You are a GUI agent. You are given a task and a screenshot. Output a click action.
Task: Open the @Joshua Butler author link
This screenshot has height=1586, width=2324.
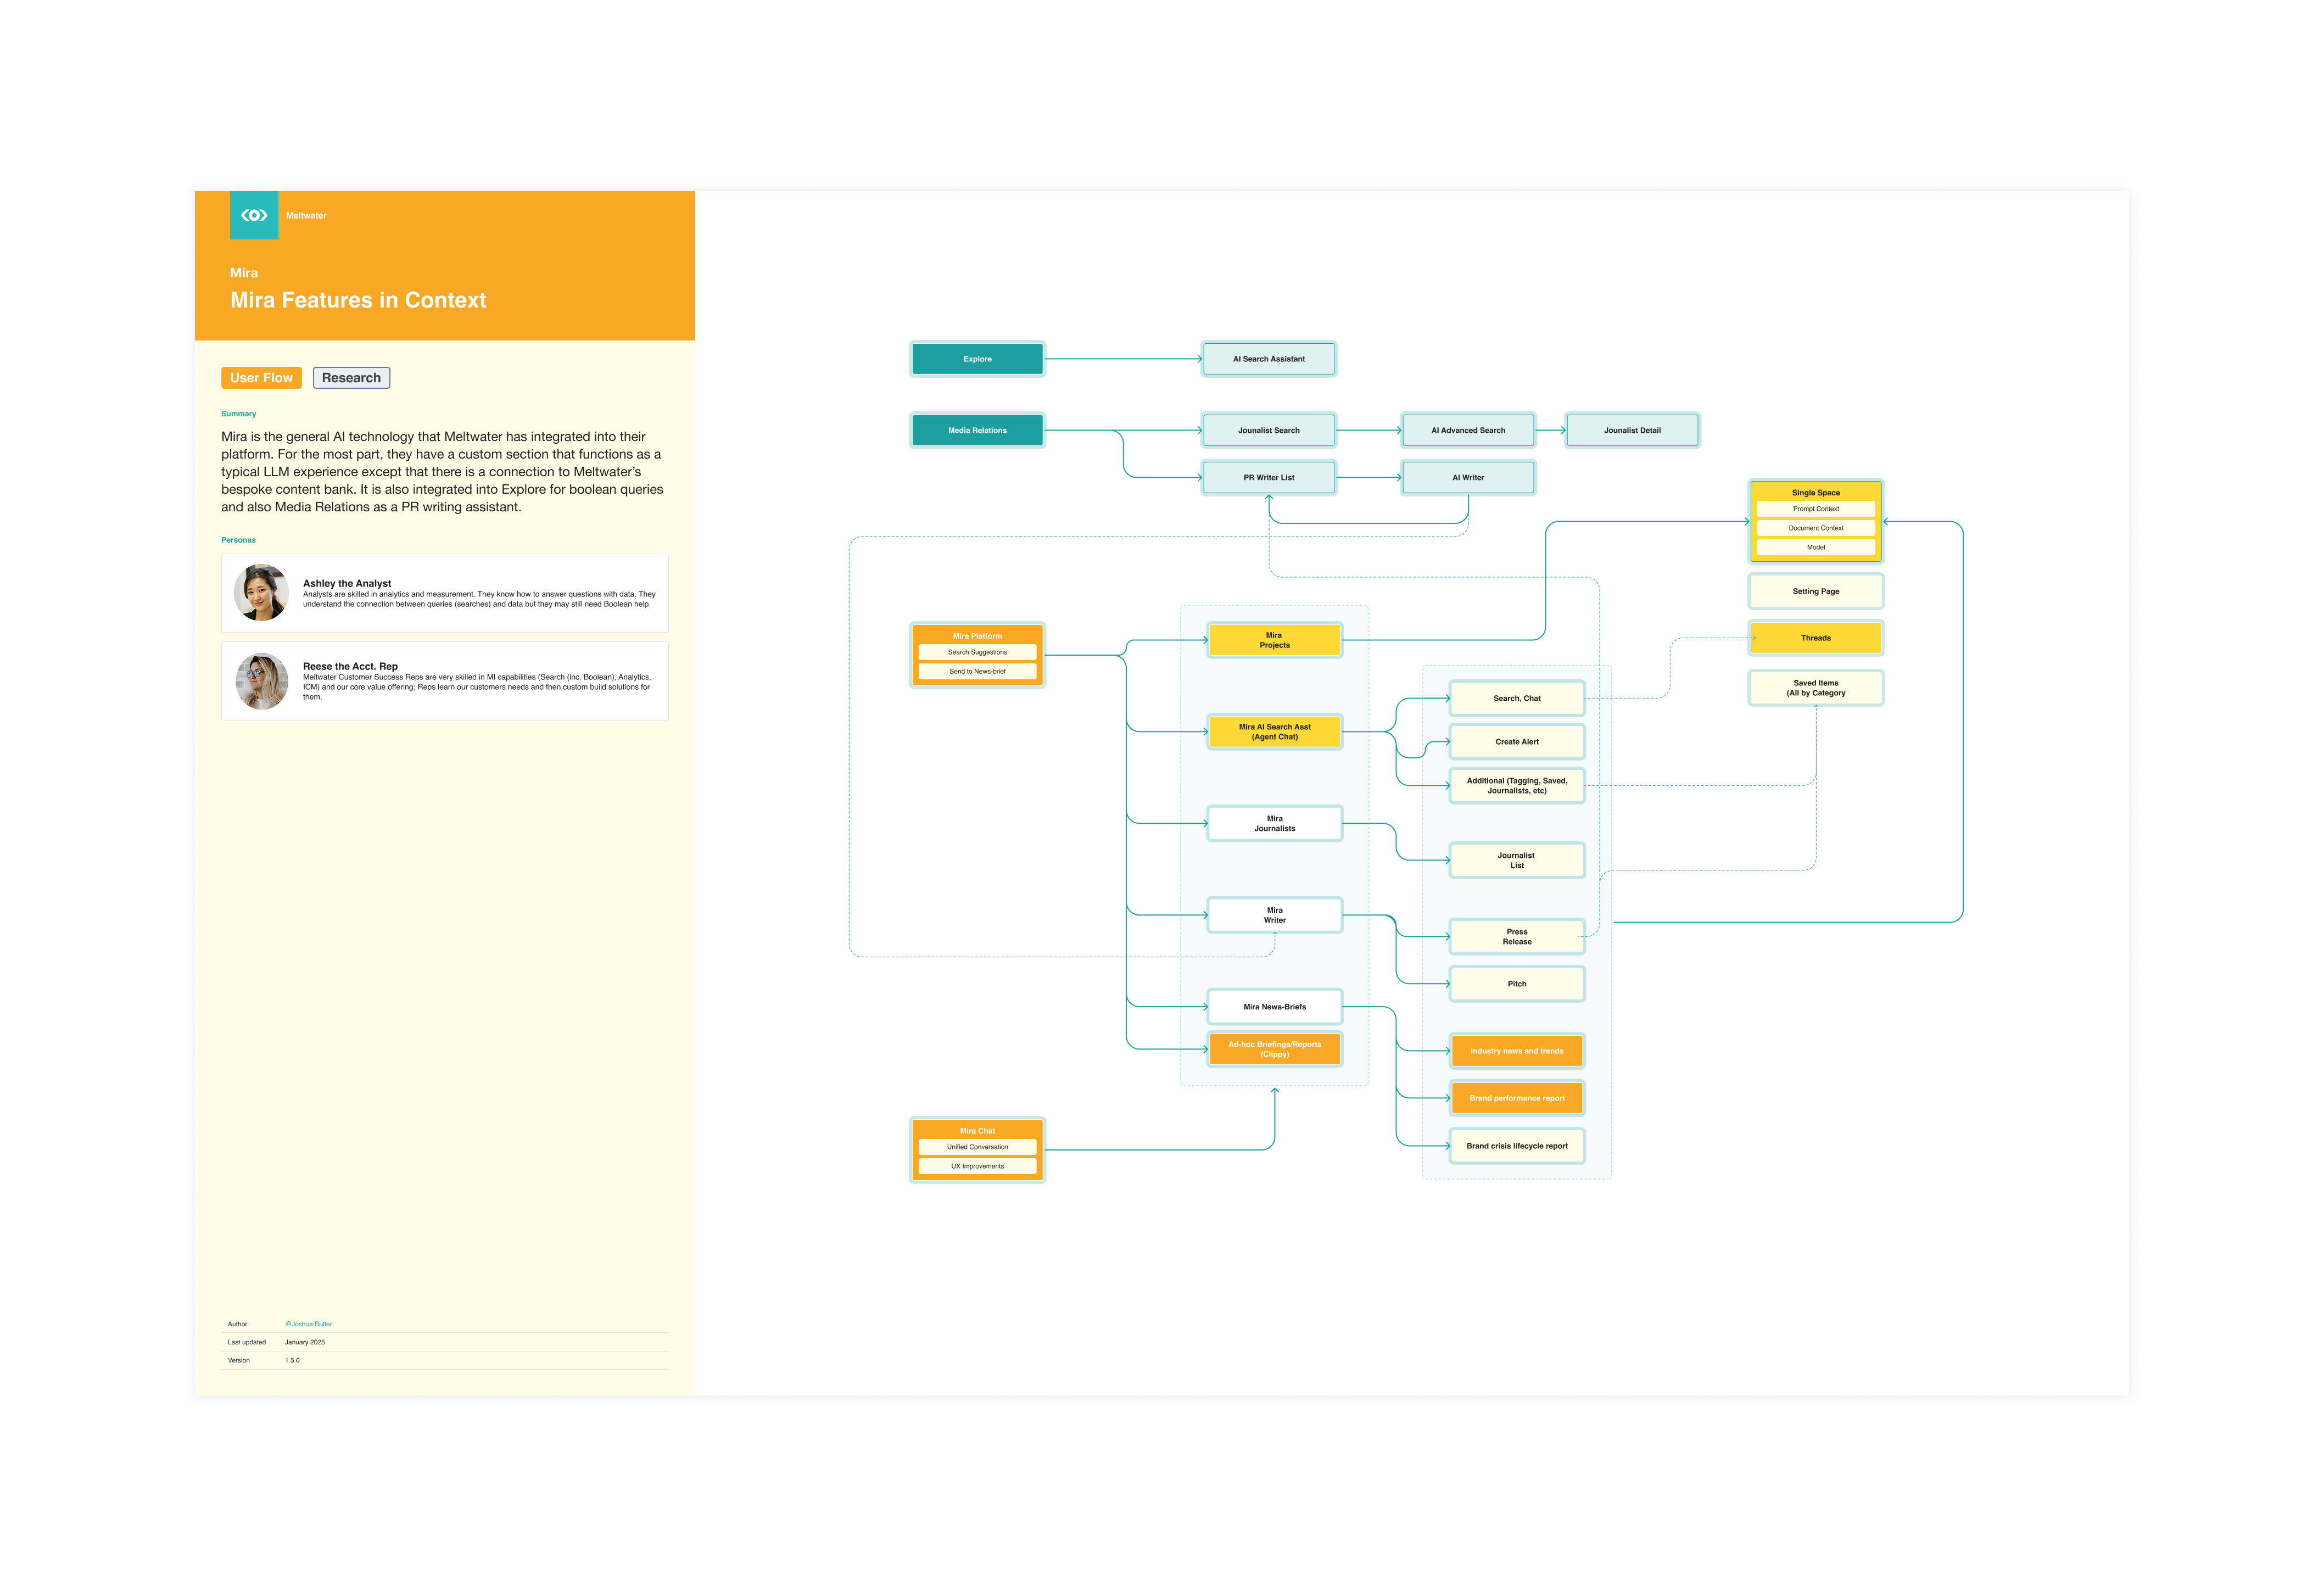click(308, 1324)
